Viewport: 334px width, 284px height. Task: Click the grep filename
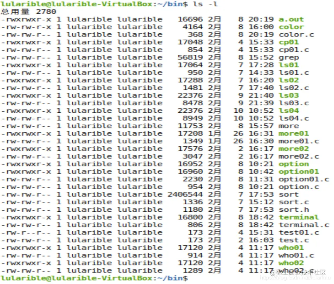click(x=288, y=58)
